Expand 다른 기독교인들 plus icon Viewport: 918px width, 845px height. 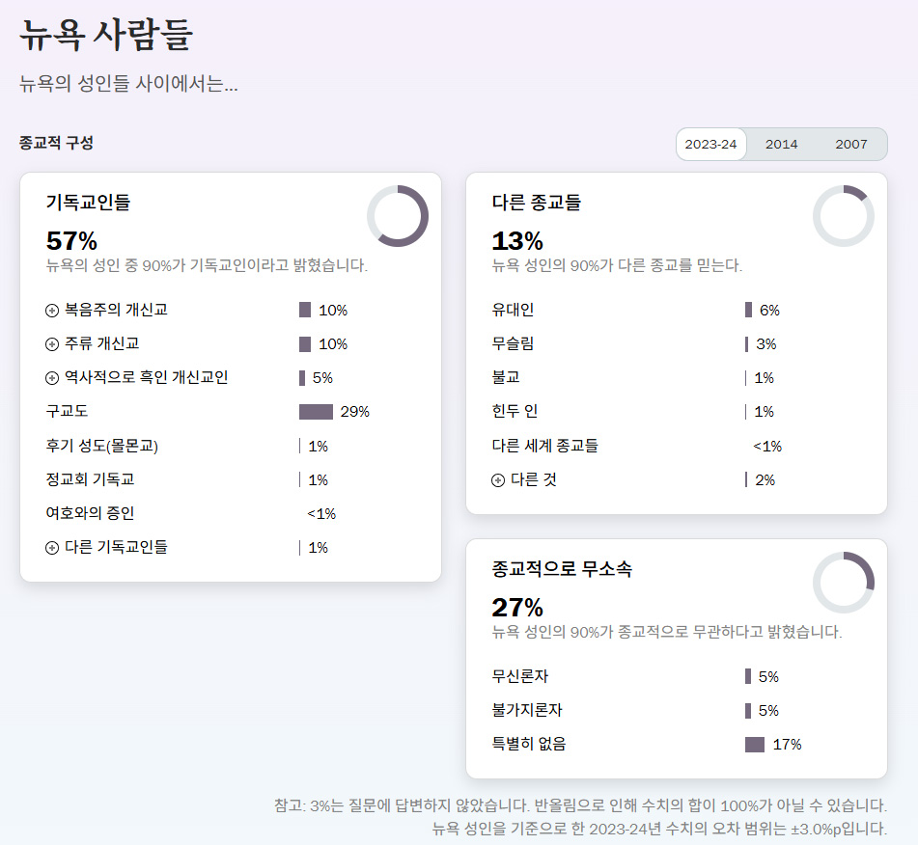coord(52,548)
